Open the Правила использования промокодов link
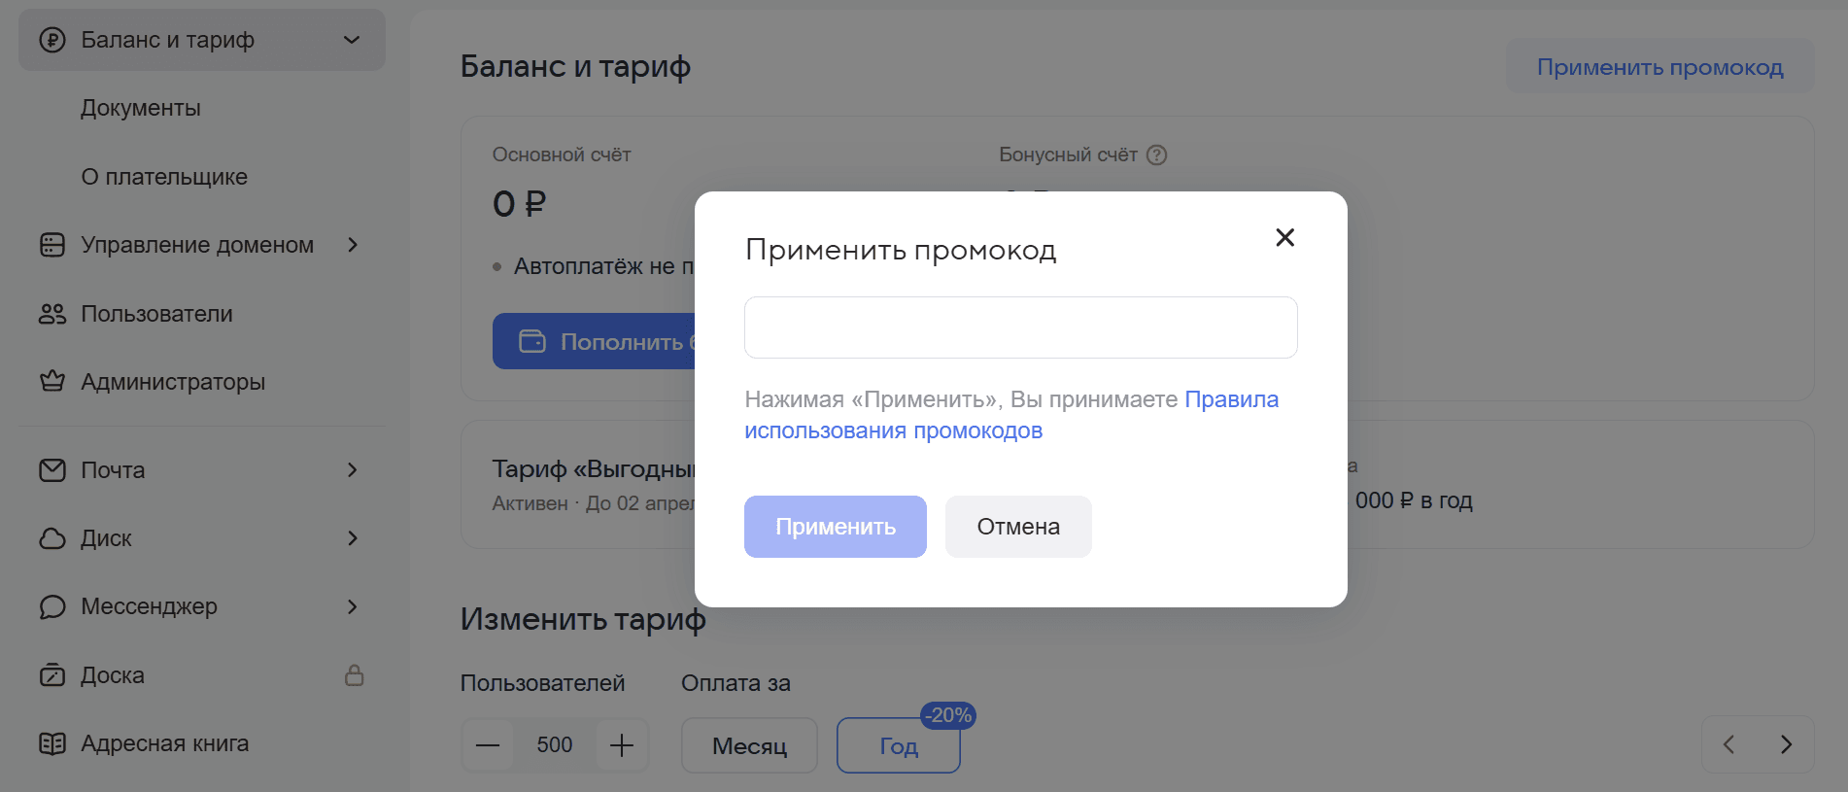 1011,415
